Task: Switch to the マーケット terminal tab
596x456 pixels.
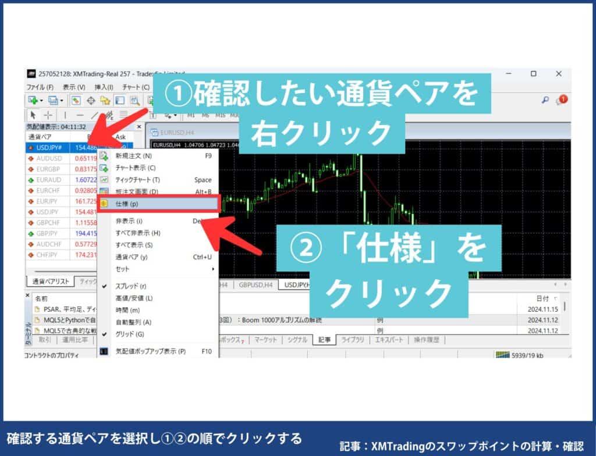Action: click(265, 340)
